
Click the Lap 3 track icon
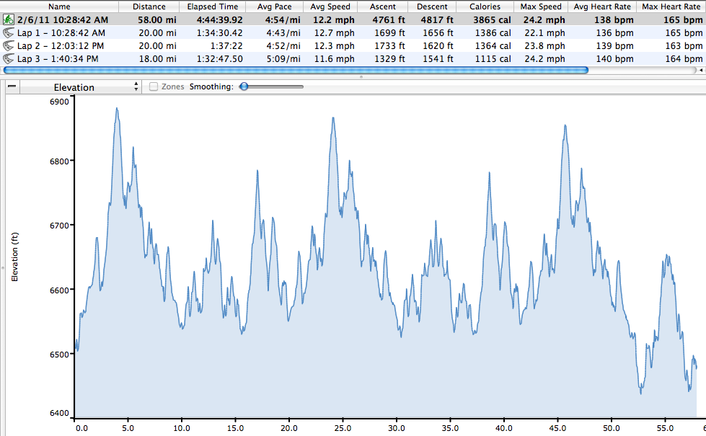9,59
